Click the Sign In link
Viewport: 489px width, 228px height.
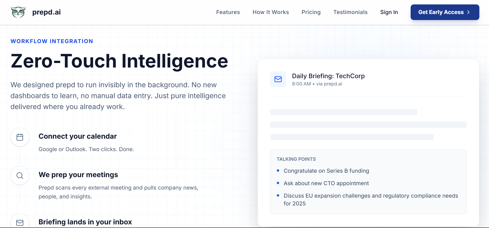coord(389,12)
